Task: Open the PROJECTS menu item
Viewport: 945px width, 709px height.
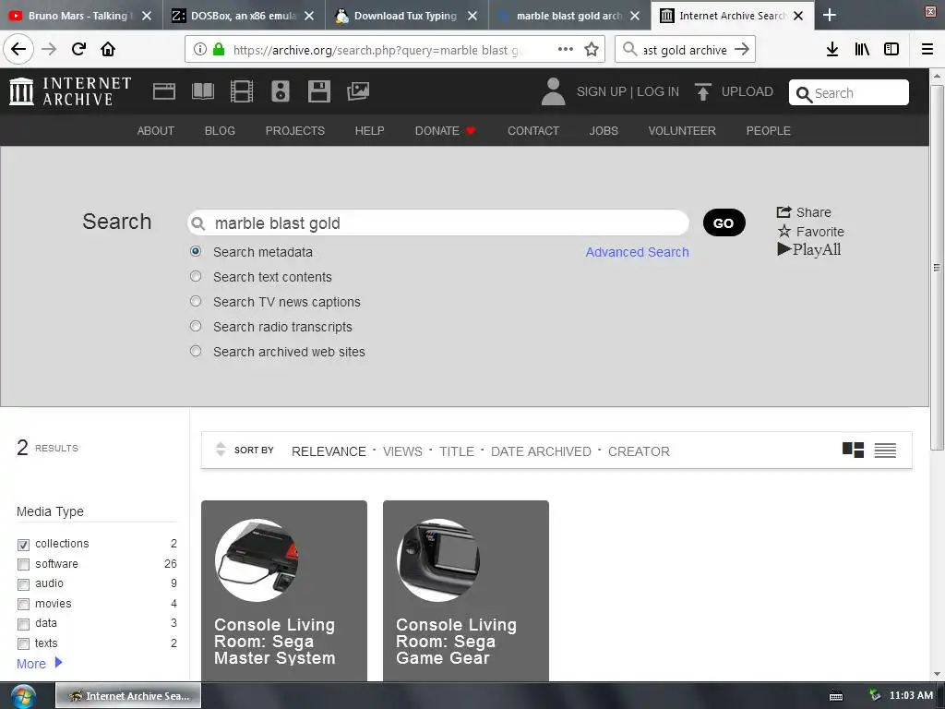Action: pyautogui.click(x=294, y=131)
